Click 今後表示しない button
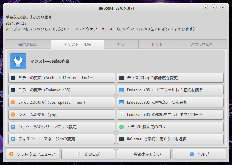Image resolution: width=232 pixels, height=165 pixels. (x=144, y=154)
